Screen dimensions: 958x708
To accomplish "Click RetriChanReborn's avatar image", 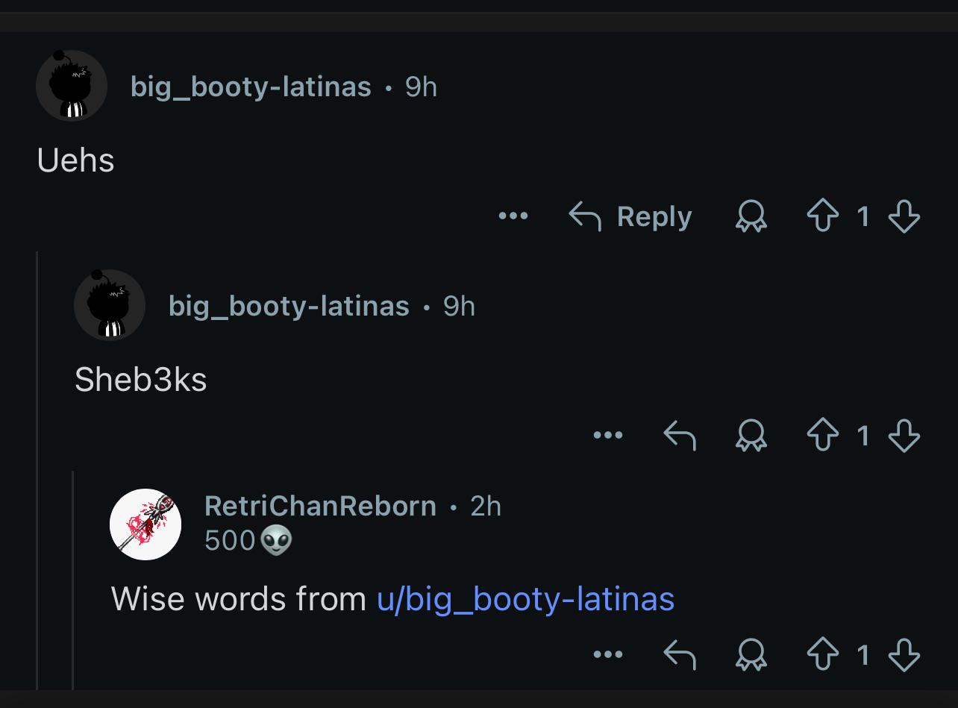I will (145, 524).
